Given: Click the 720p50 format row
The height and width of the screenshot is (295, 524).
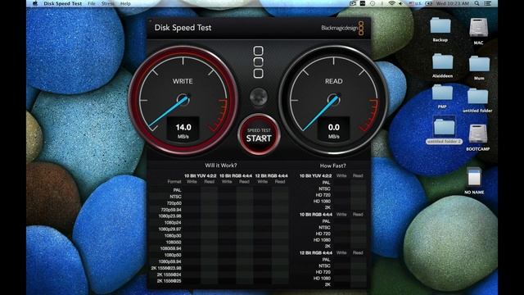Looking at the screenshot, I should [x=219, y=203].
